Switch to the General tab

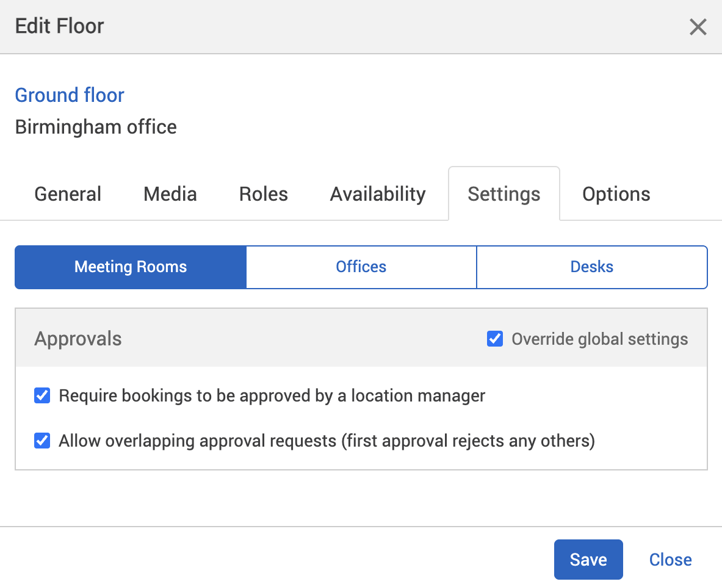pos(67,193)
